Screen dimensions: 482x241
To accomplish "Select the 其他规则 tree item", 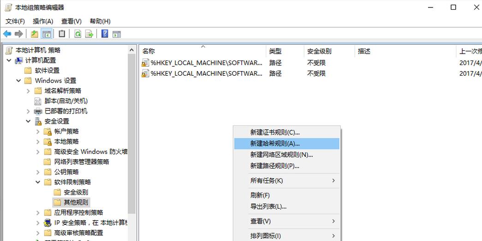I will coord(76,202).
